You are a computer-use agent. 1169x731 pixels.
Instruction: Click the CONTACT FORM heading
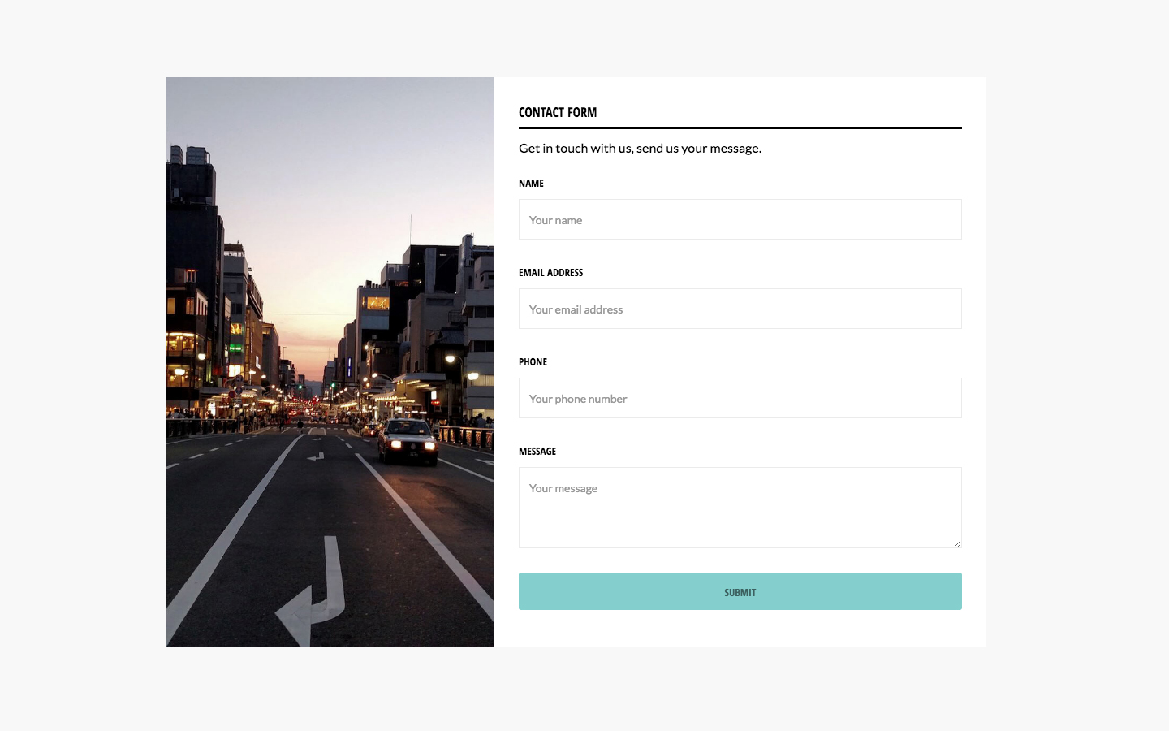(558, 112)
